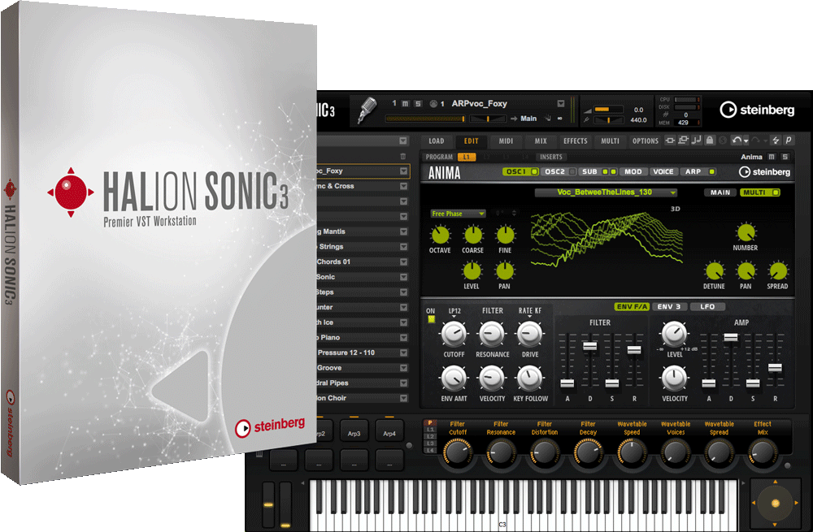Click the Filter Cutoff quick control knob
The image size is (813, 532).
457,452
